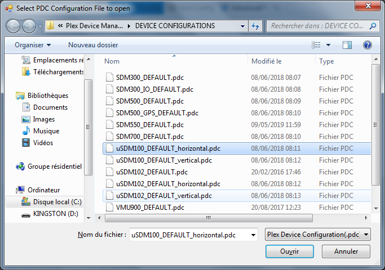
Task: Open the address bar history dropdown arrow
Action: 242,26
